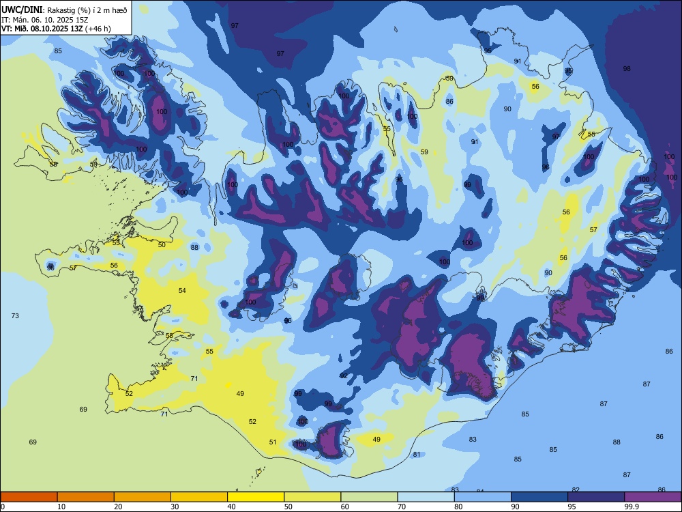
Task: Click the '30' legend tick label
Action: coord(175,507)
